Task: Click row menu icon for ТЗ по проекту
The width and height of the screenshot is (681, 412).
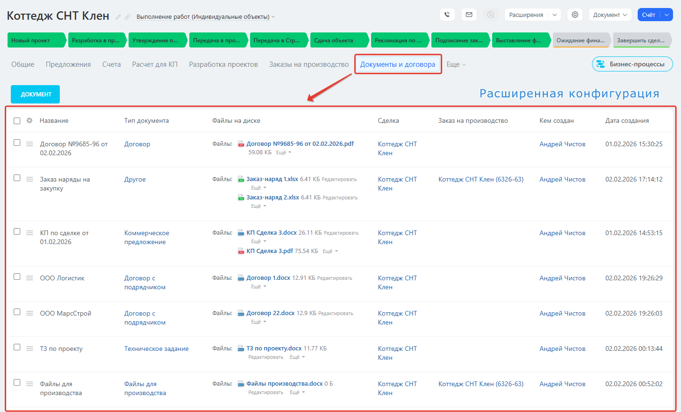Action: click(30, 349)
